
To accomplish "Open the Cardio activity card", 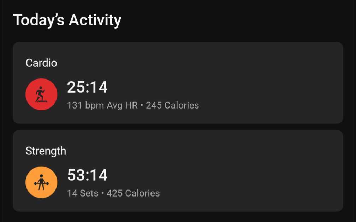I will click(178, 83).
